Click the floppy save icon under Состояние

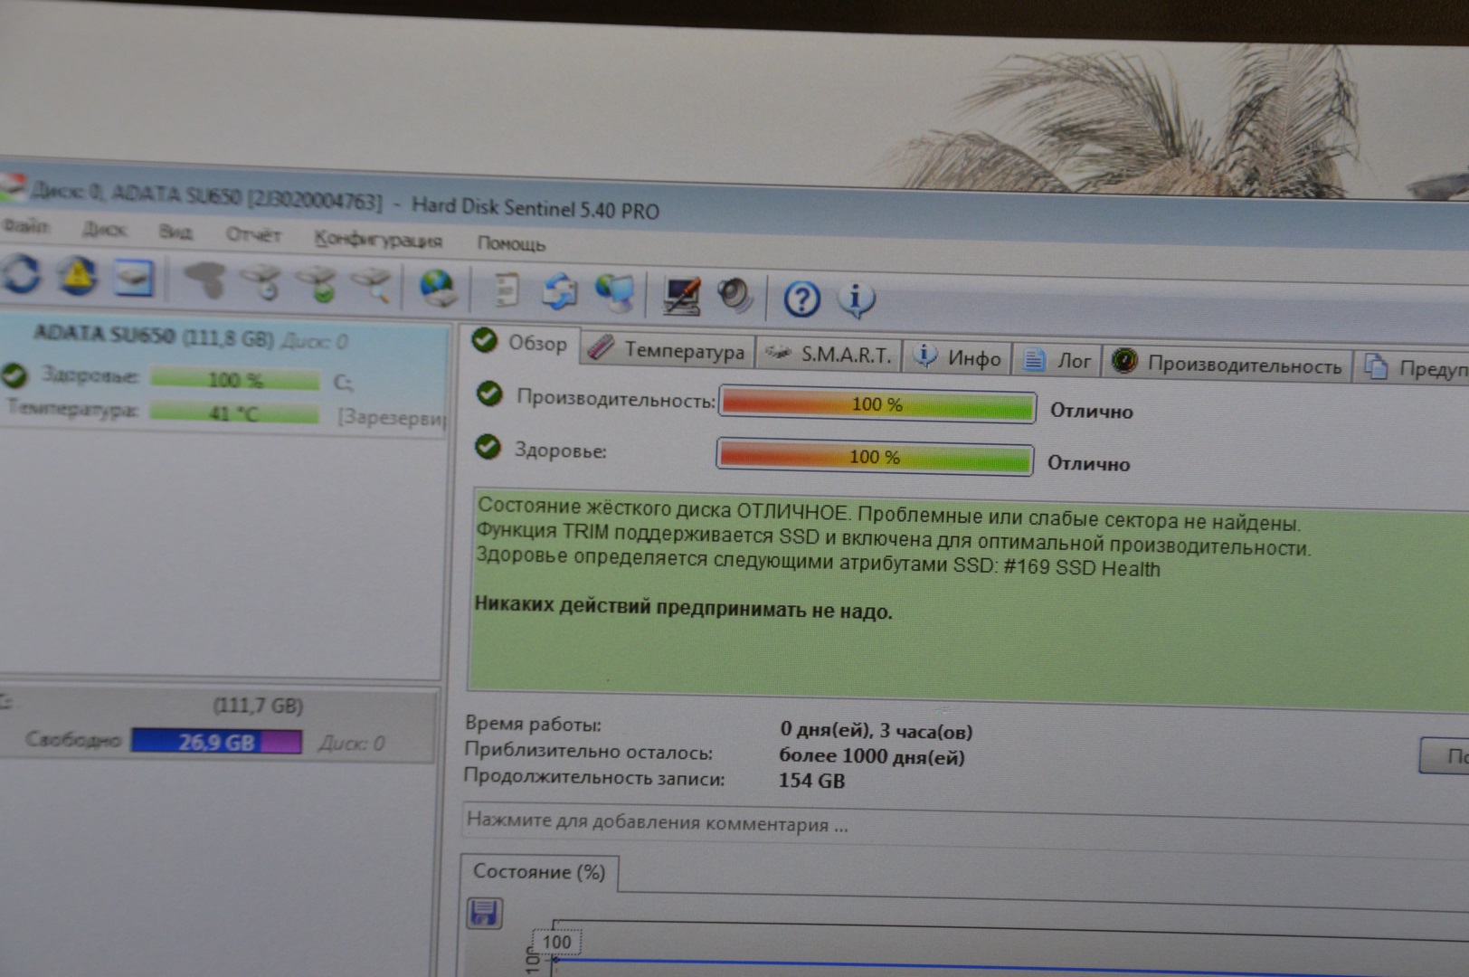pos(484,913)
